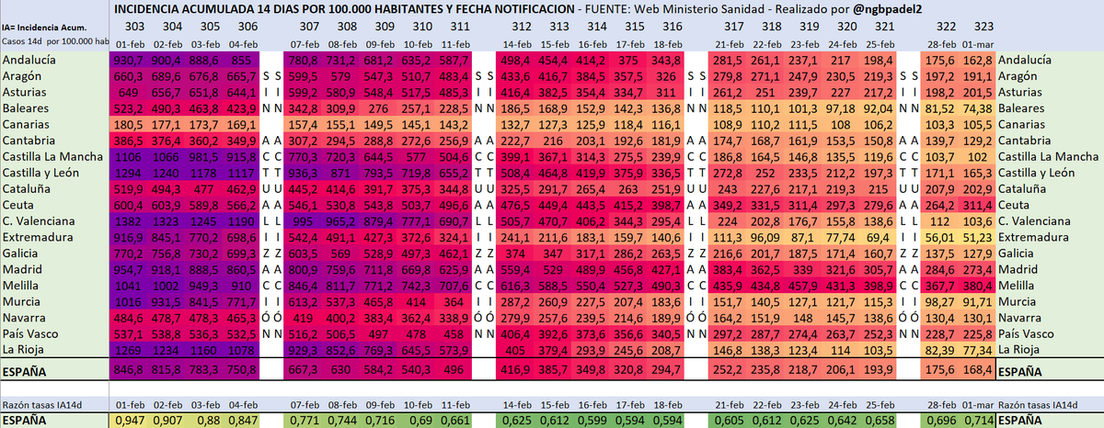
Task: Select ESPAÑA ratio value '0,714'
Action: click(x=976, y=420)
